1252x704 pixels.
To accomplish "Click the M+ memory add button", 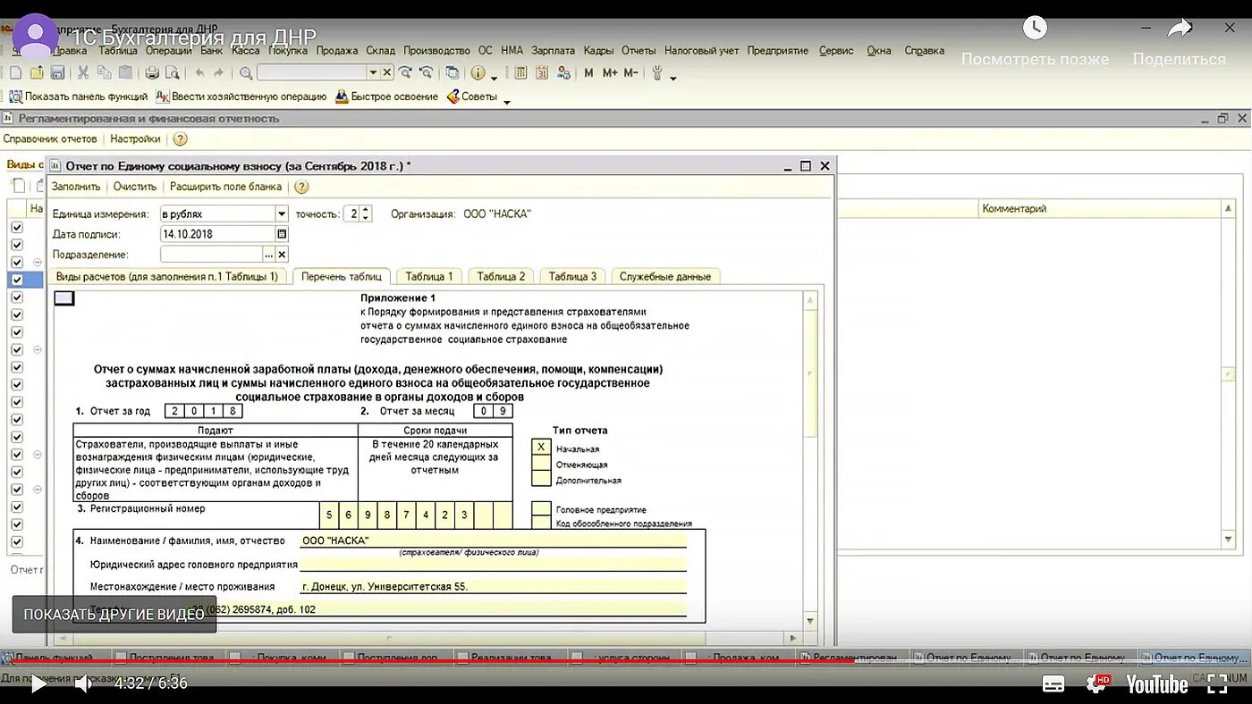I will pos(610,72).
